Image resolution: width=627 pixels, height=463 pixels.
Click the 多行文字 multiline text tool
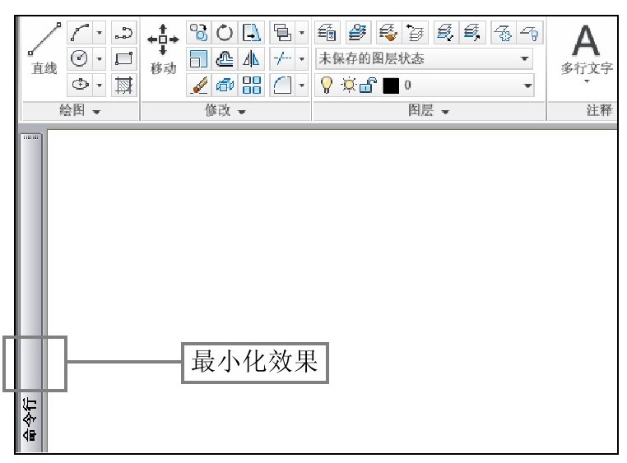586,51
